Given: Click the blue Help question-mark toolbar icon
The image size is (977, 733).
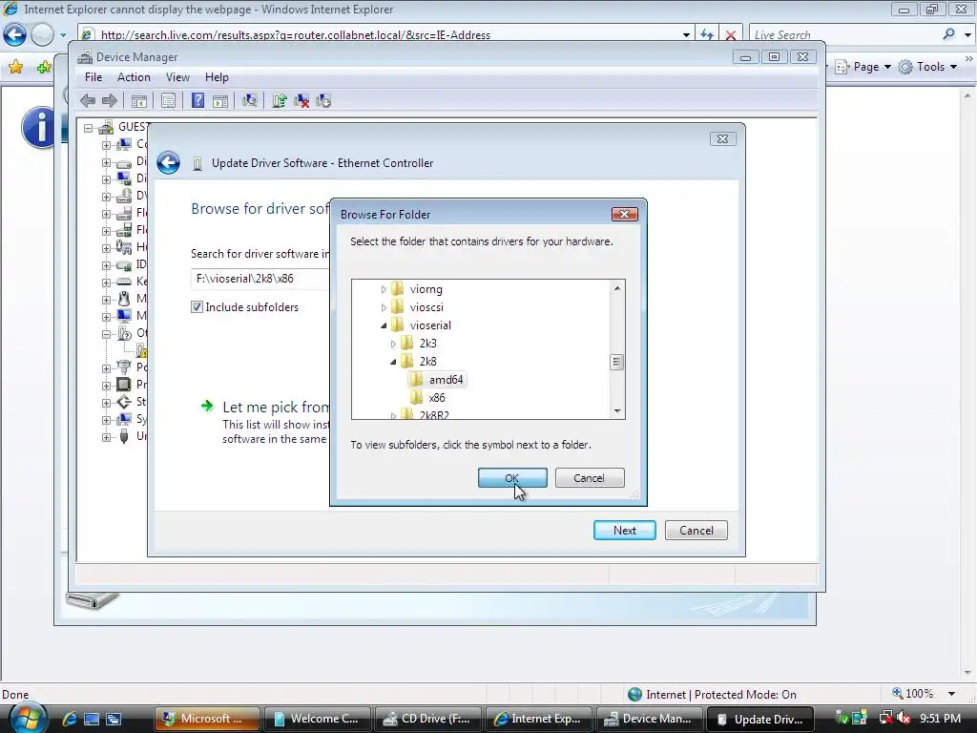Looking at the screenshot, I should tap(197, 100).
